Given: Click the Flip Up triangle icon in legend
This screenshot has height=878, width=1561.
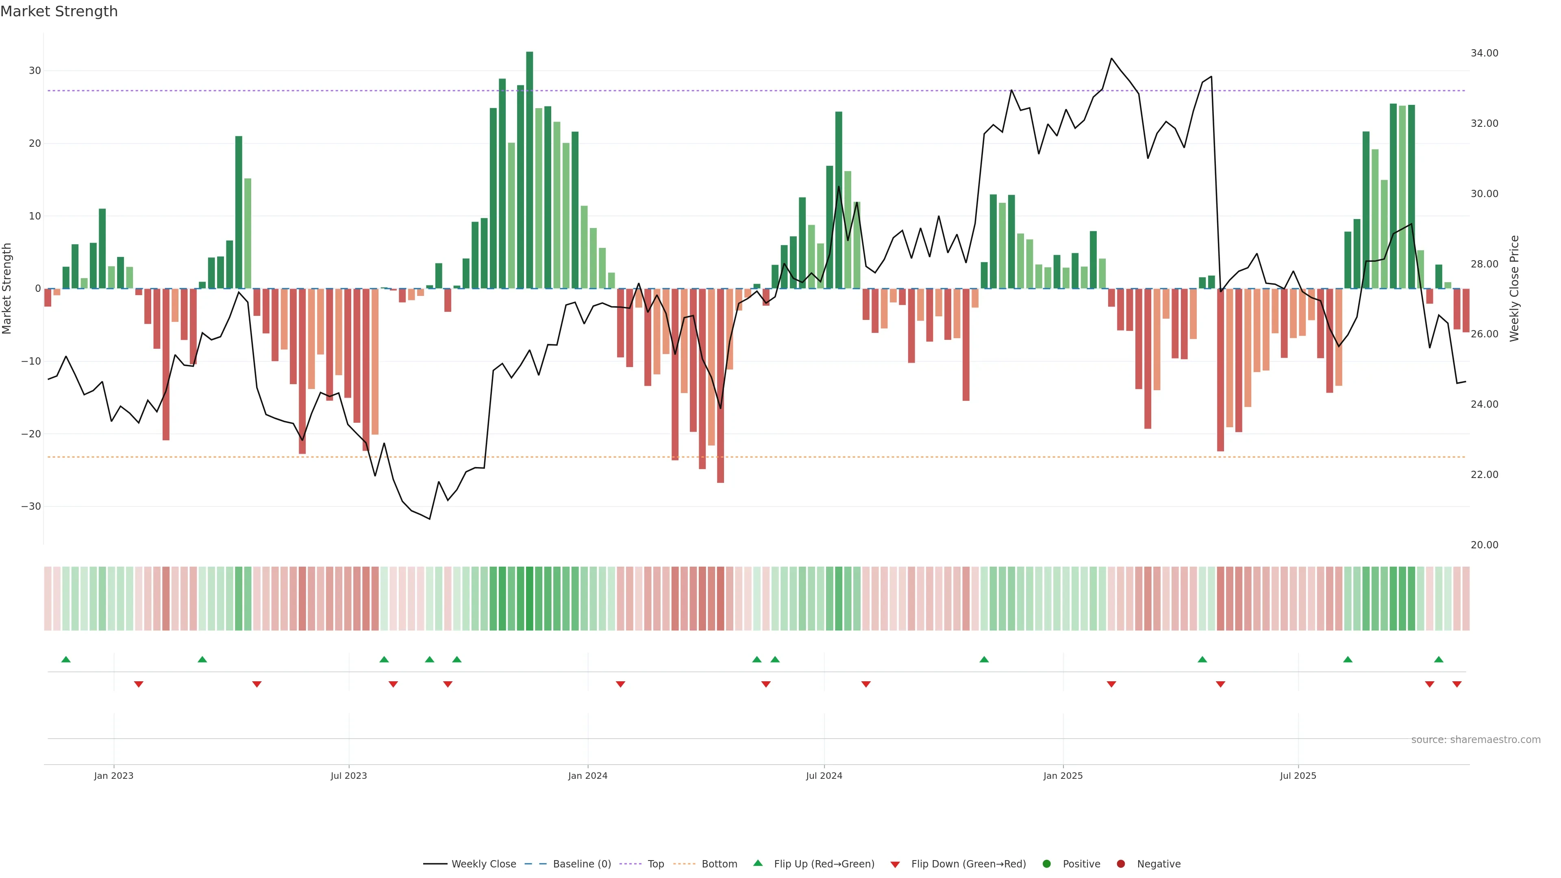Looking at the screenshot, I should (x=757, y=863).
